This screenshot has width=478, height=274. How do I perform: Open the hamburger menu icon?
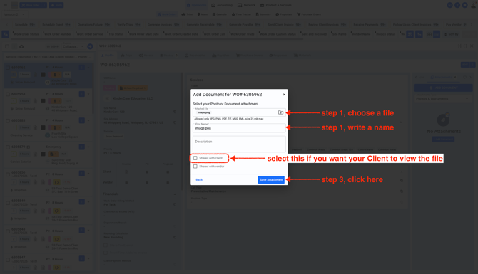6,5
